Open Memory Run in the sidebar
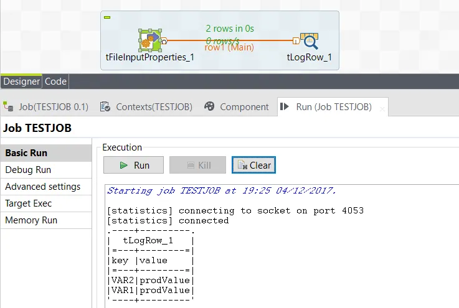459x308 pixels. [x=46, y=220]
